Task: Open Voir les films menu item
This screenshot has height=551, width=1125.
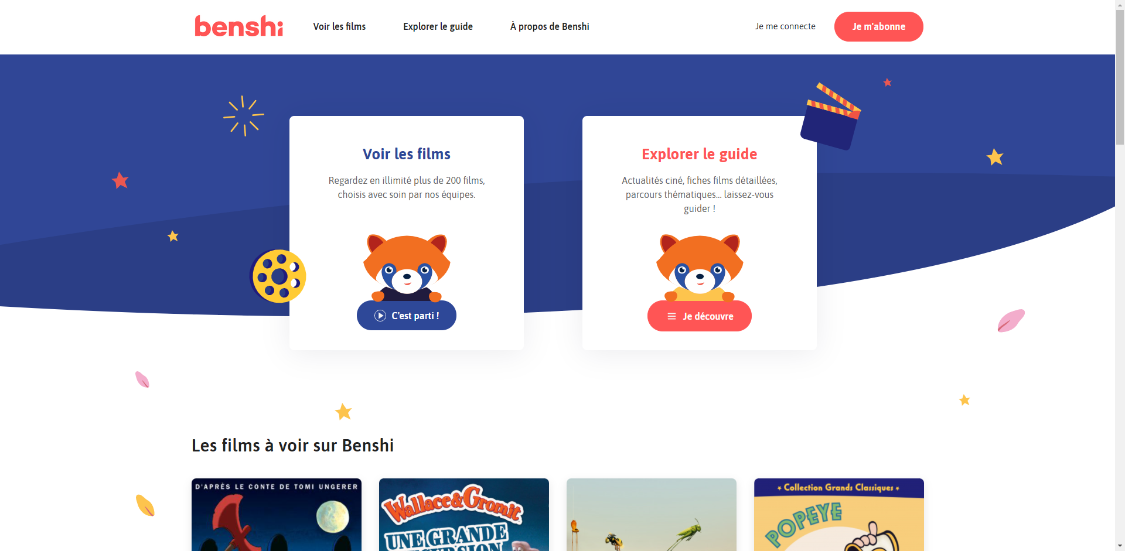Action: pos(339,26)
